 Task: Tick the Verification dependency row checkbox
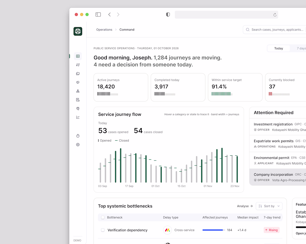(103, 230)
